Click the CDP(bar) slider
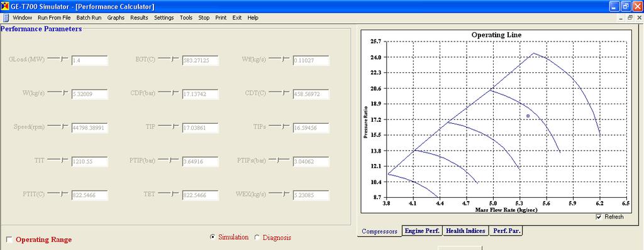The image size is (644, 250). [169, 93]
